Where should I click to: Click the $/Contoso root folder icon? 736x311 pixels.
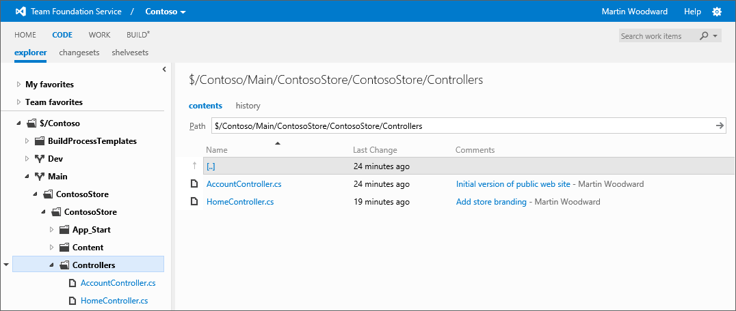tap(31, 123)
